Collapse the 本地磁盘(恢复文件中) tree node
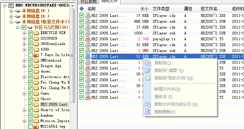 coord(11,22)
